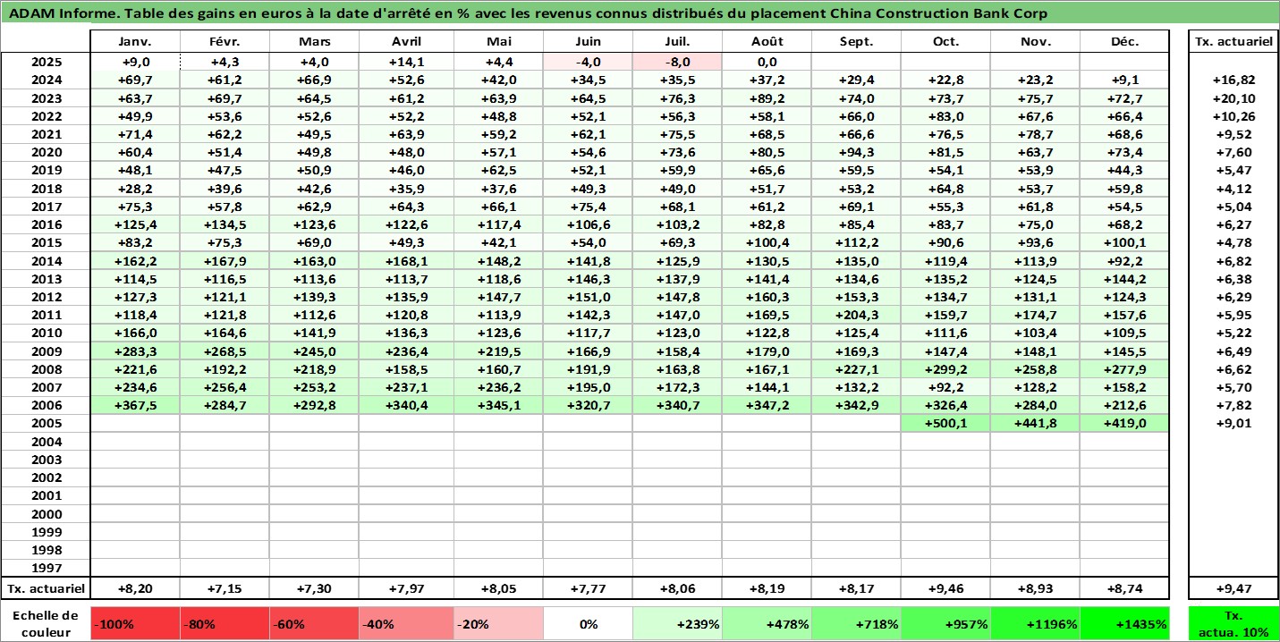The height and width of the screenshot is (642, 1280).
Task: Select the '+204,3' cell for Sept. 2011
Action: pos(856,315)
